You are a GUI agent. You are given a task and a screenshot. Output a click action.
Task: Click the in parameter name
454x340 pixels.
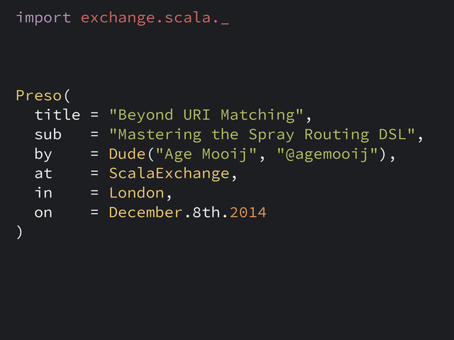coord(43,193)
